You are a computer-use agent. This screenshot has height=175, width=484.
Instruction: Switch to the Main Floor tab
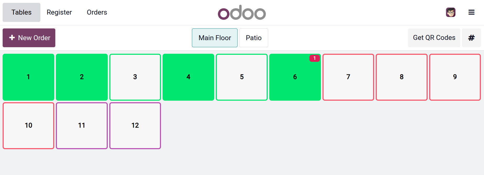click(214, 38)
